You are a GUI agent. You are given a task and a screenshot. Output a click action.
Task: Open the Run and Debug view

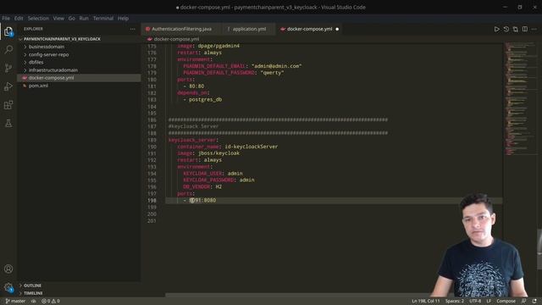8,86
